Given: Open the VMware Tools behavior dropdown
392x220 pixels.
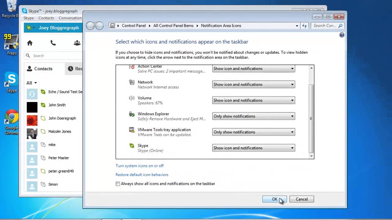Looking at the screenshot, I should point(254,132).
